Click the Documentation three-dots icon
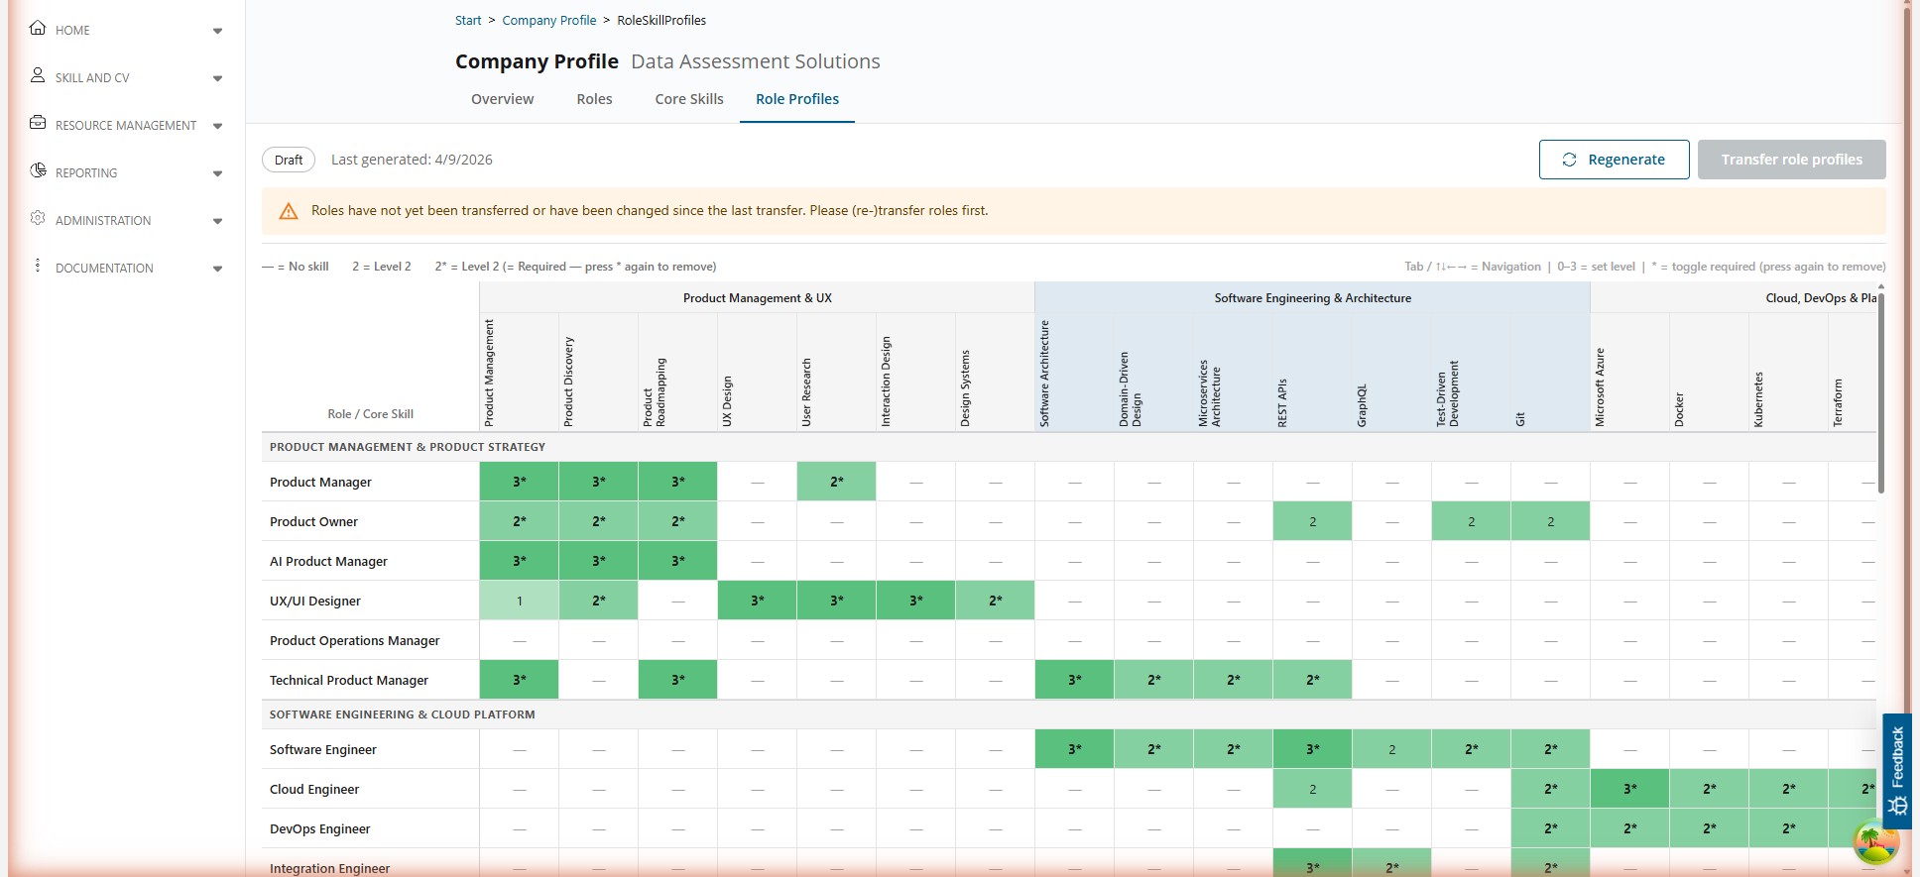Screen dimensions: 1920x877 point(38,266)
